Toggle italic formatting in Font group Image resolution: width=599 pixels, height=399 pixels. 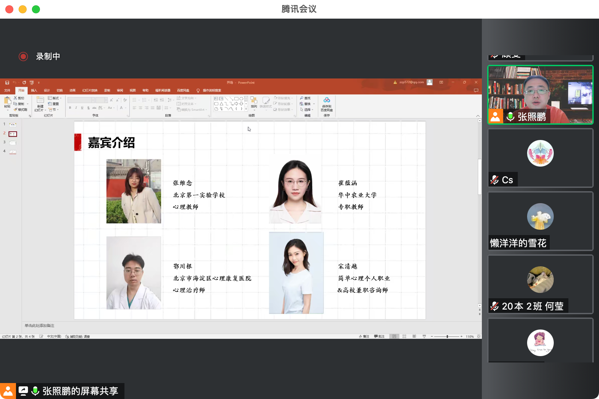point(76,108)
